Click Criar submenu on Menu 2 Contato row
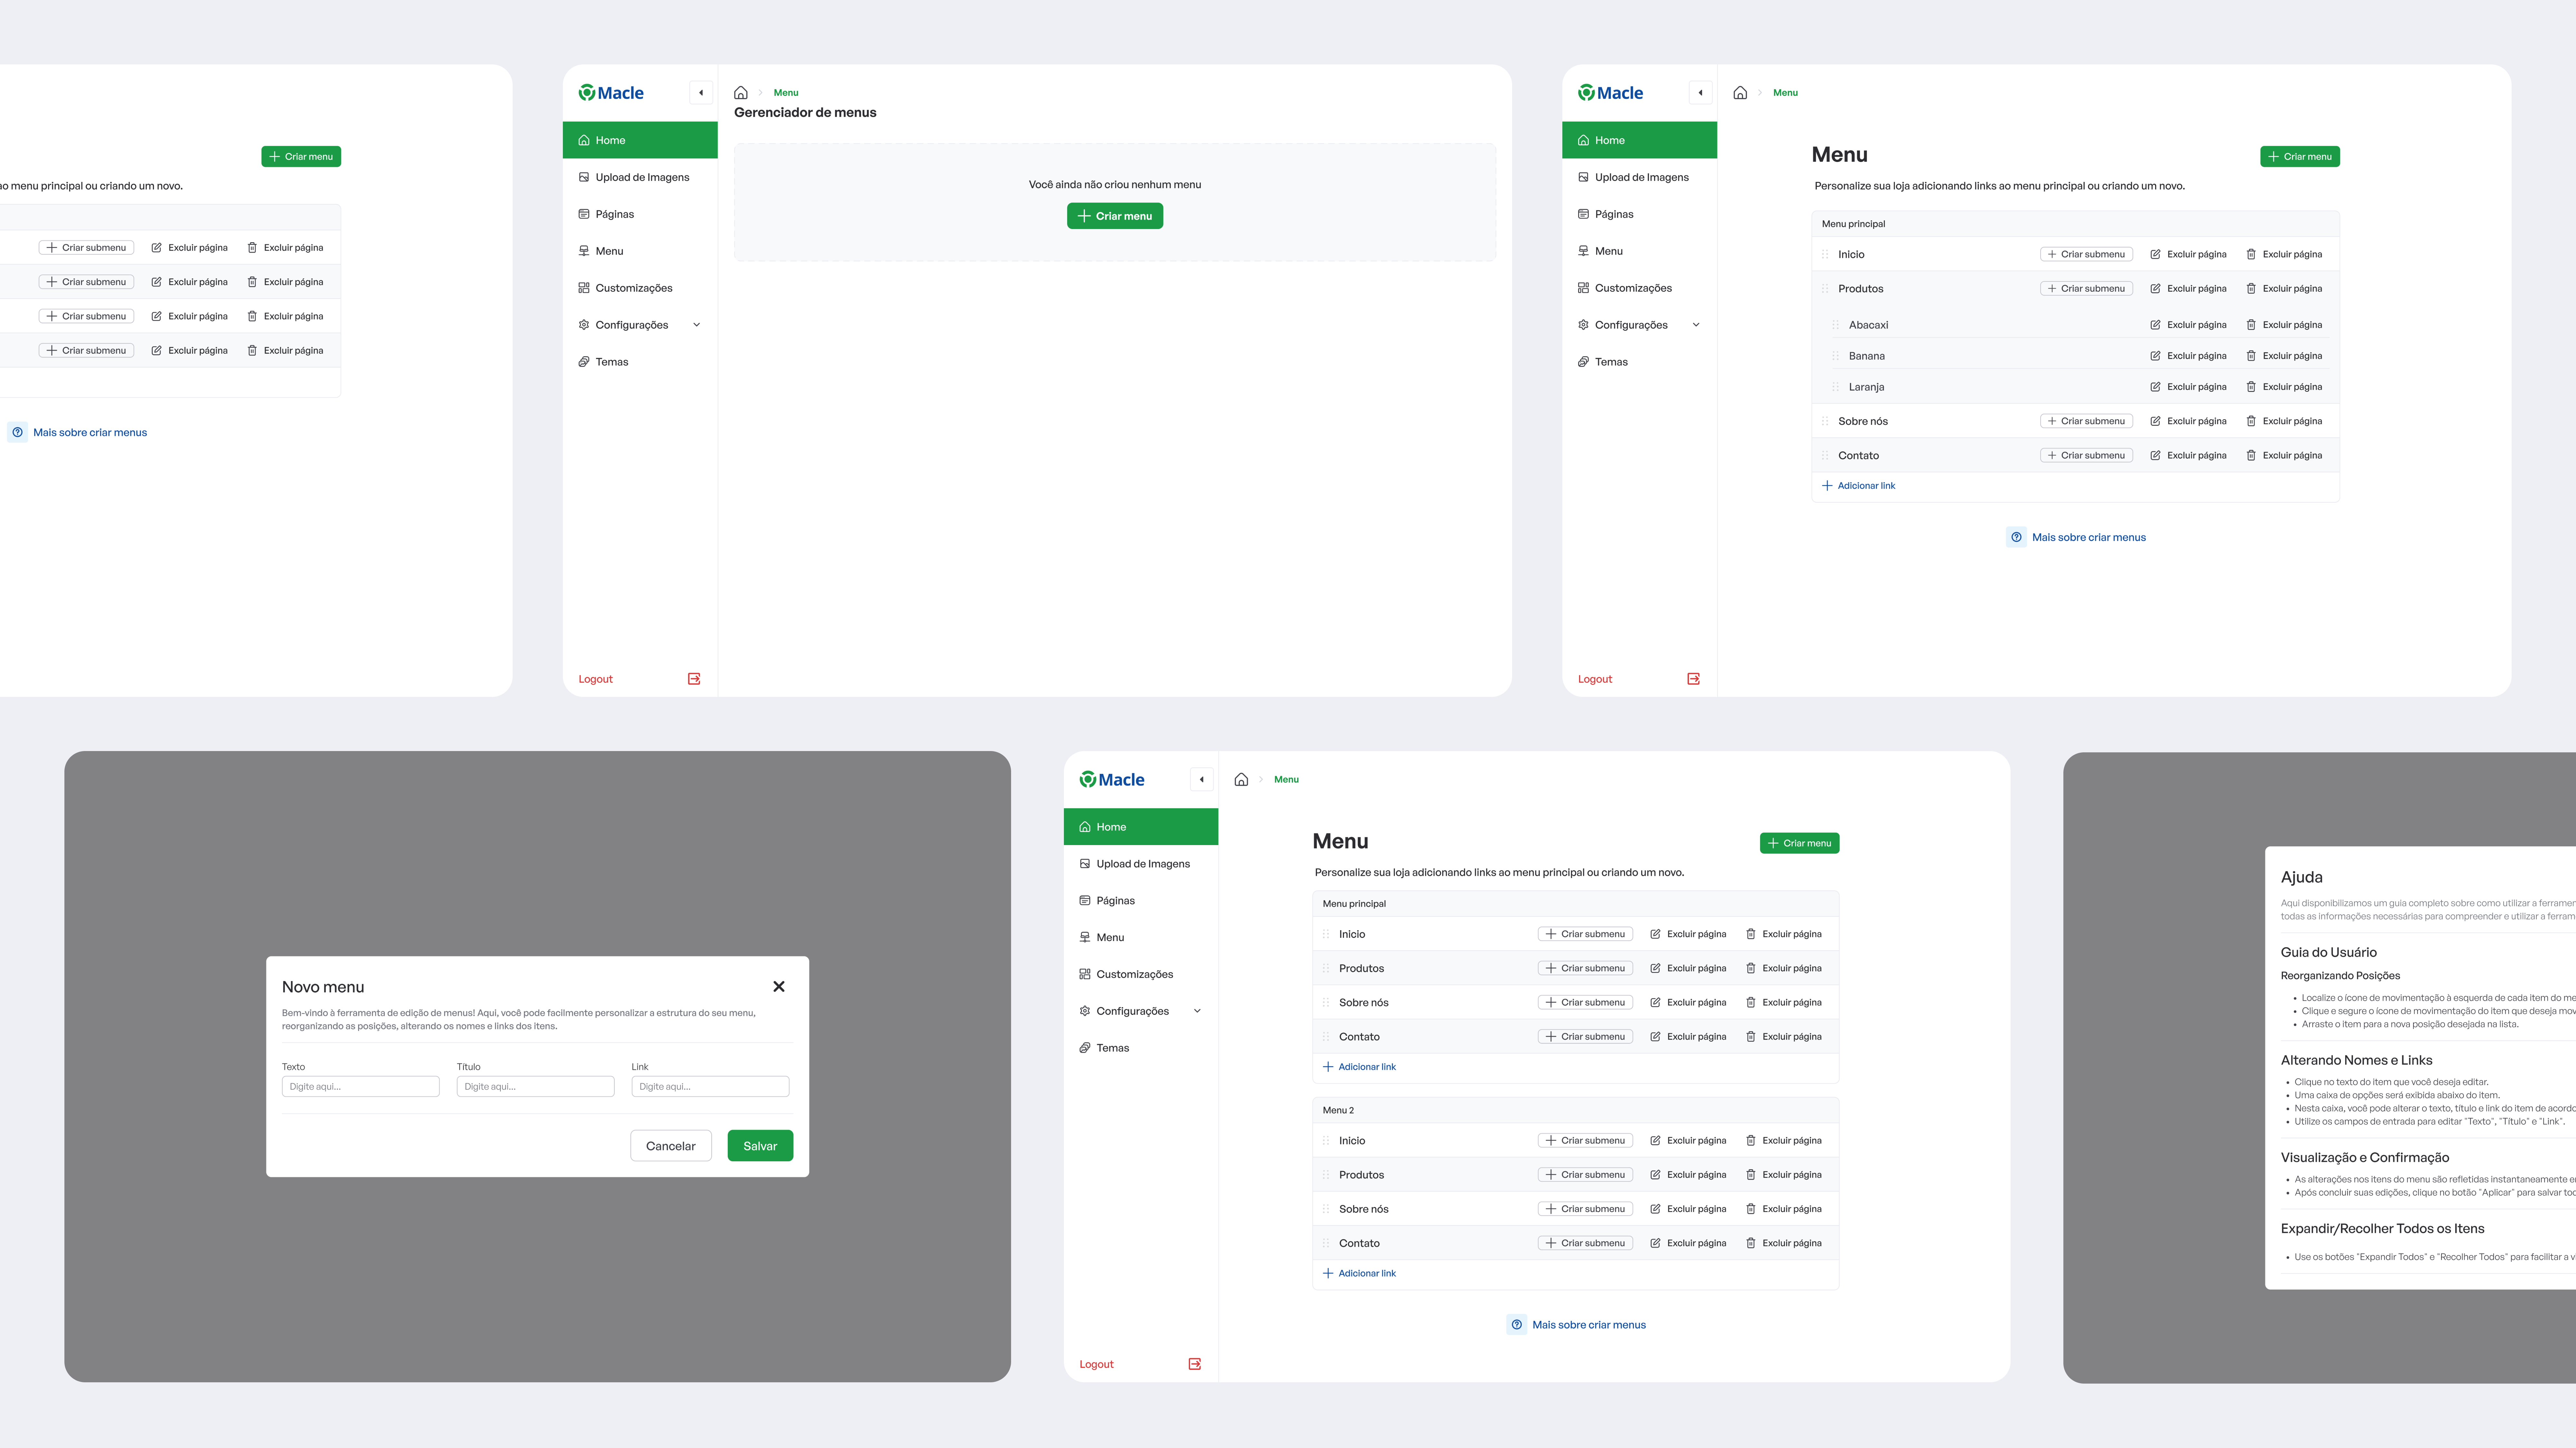Image resolution: width=2576 pixels, height=1448 pixels. pos(1585,1243)
